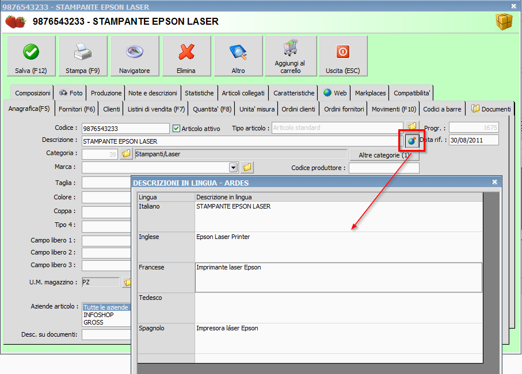The height and width of the screenshot is (374, 522).
Task: Switch to the Composizioni tab
Action: click(32, 93)
